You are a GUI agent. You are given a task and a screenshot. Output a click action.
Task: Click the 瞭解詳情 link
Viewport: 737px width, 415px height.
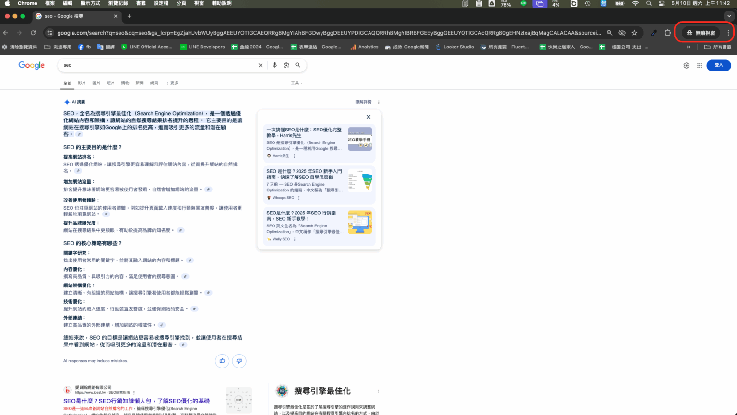363,102
